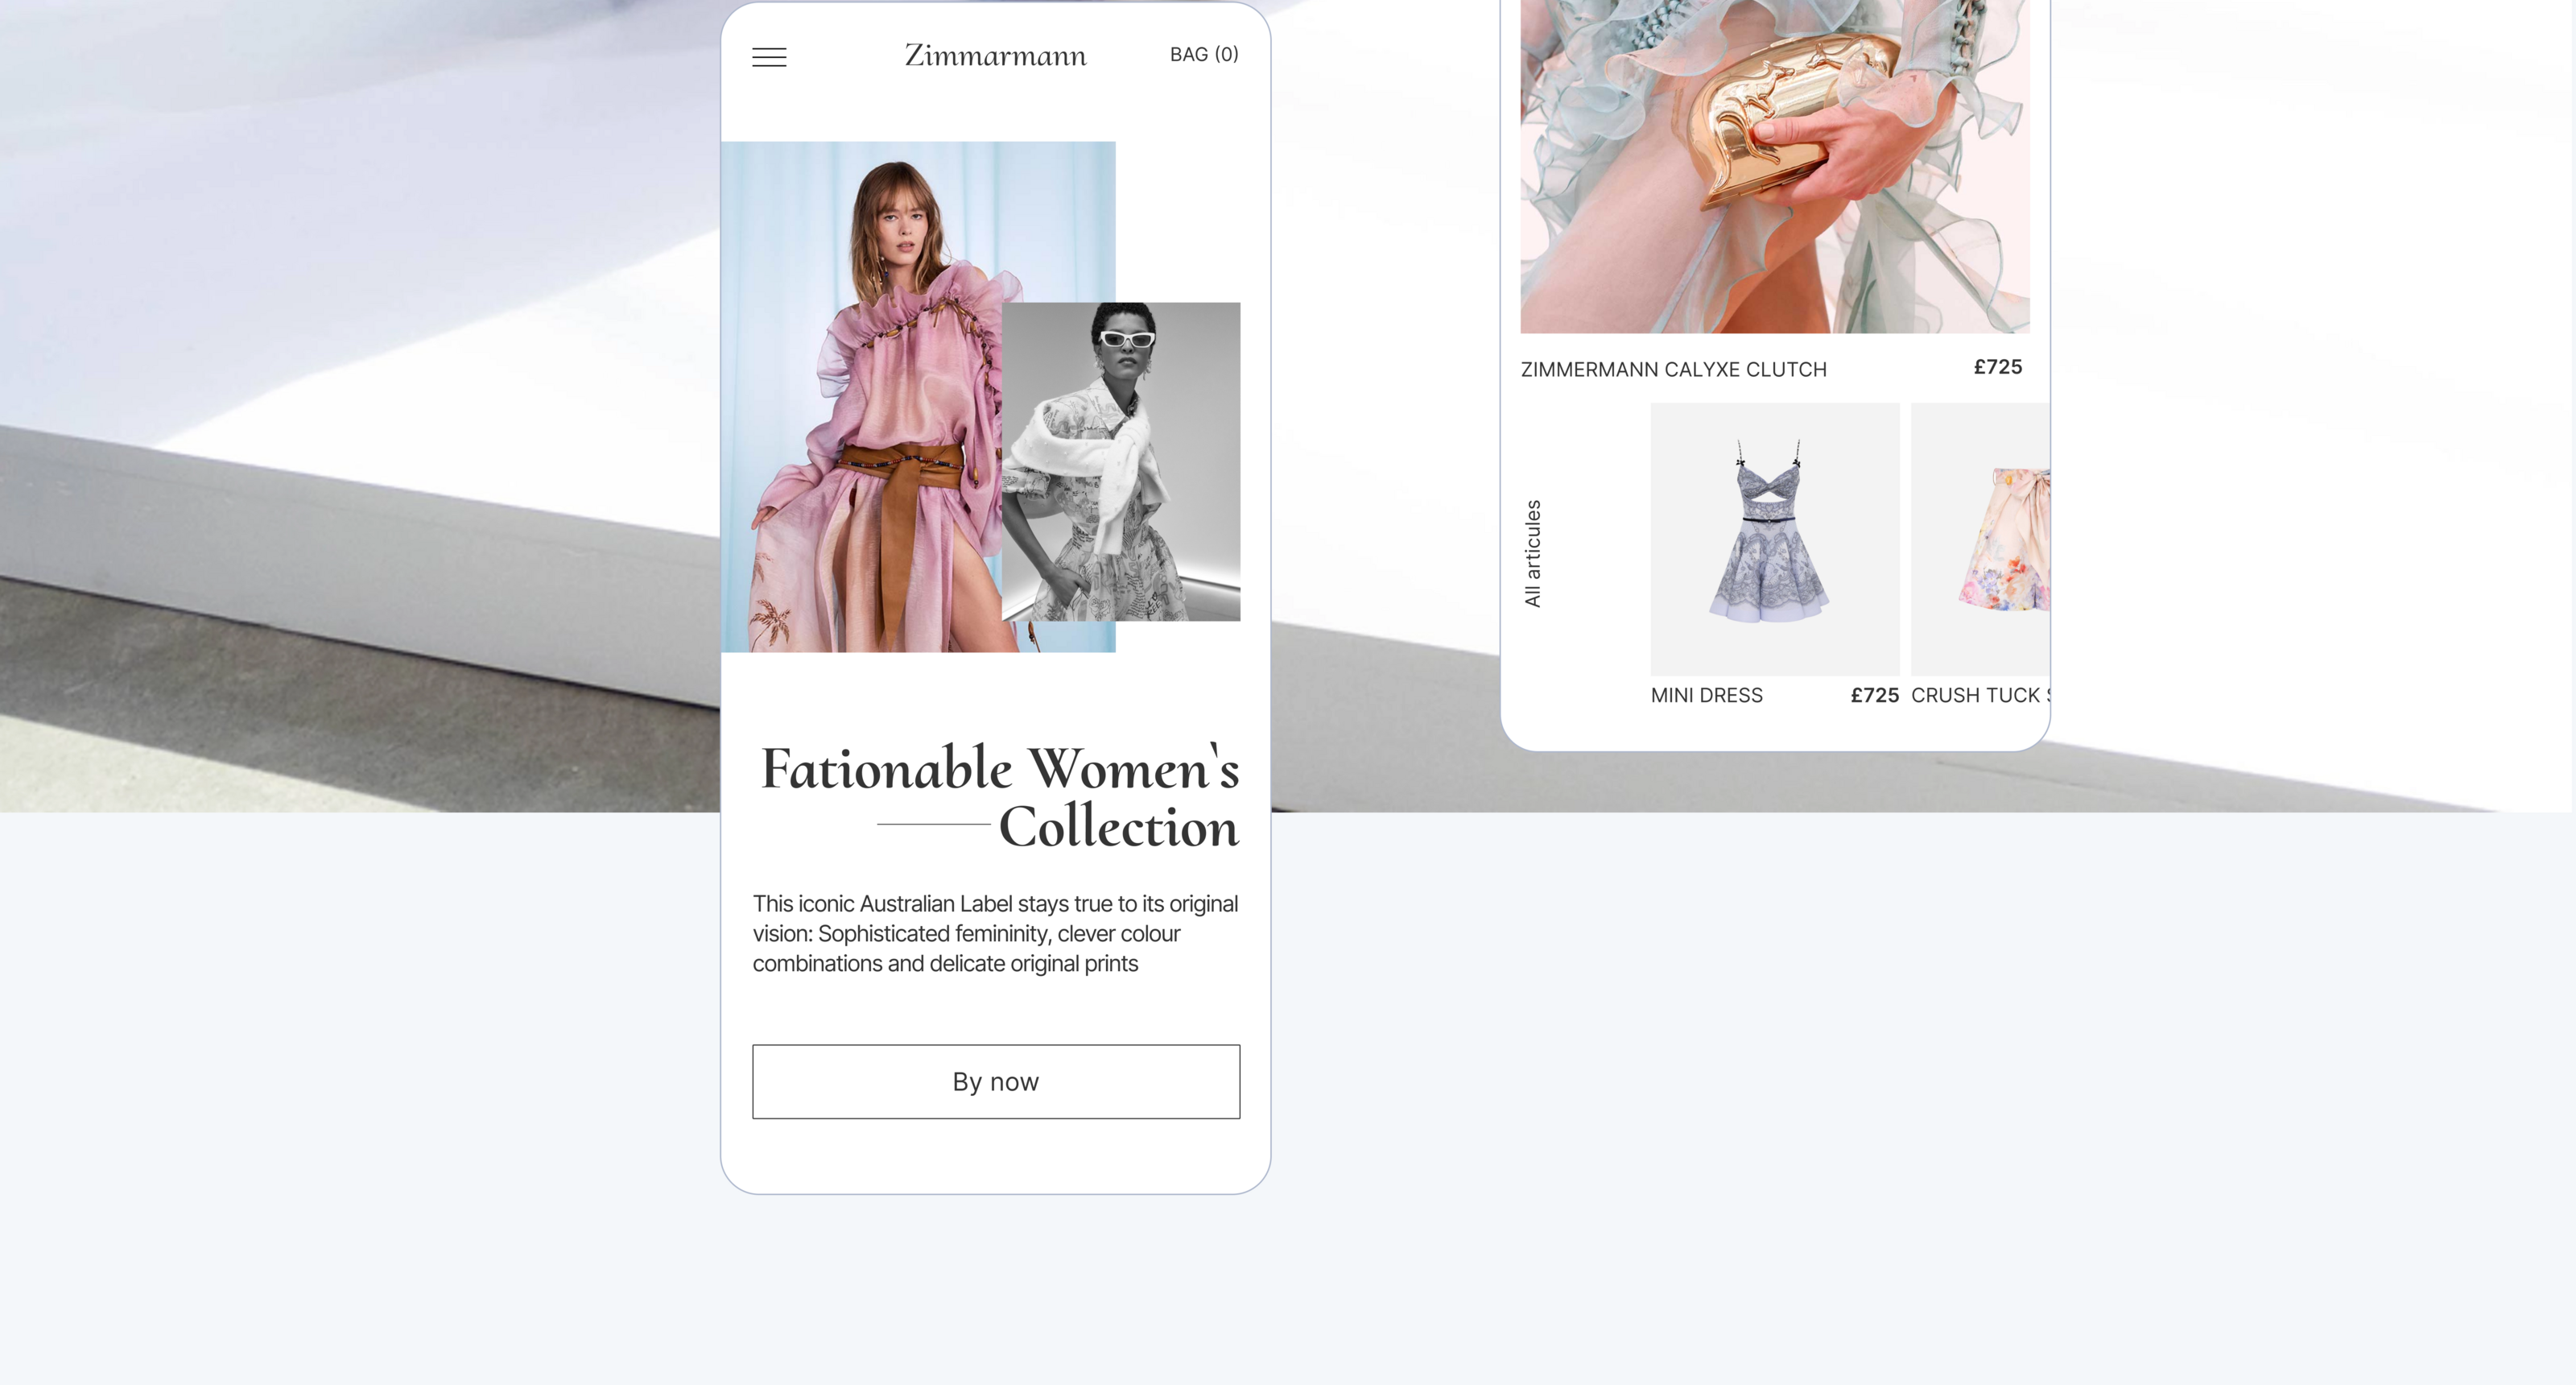This screenshot has width=2576, height=1385.
Task: Click the By now button
Action: (x=996, y=1081)
